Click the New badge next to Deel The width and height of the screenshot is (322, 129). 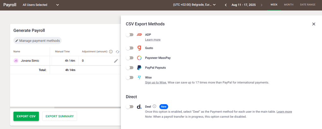click(x=164, y=106)
